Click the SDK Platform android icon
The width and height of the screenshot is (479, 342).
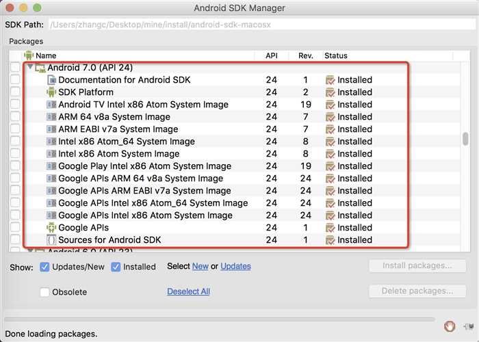tap(51, 92)
